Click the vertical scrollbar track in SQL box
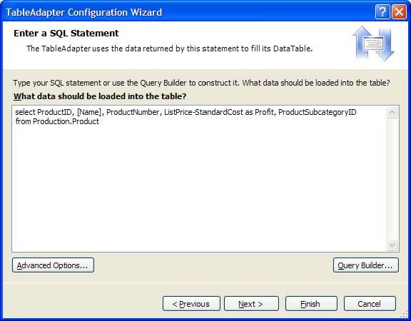The width and height of the screenshot is (411, 321). (392, 179)
